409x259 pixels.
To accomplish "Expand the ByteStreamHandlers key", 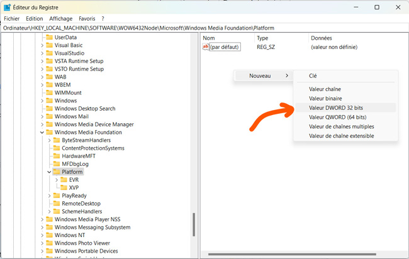I will tap(49, 140).
